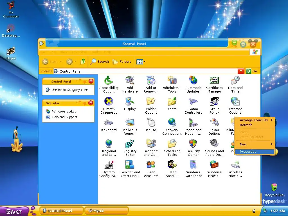The height and width of the screenshot is (216, 288).
Task: Open Taskbar and Start Menu icon
Action: 130,165
